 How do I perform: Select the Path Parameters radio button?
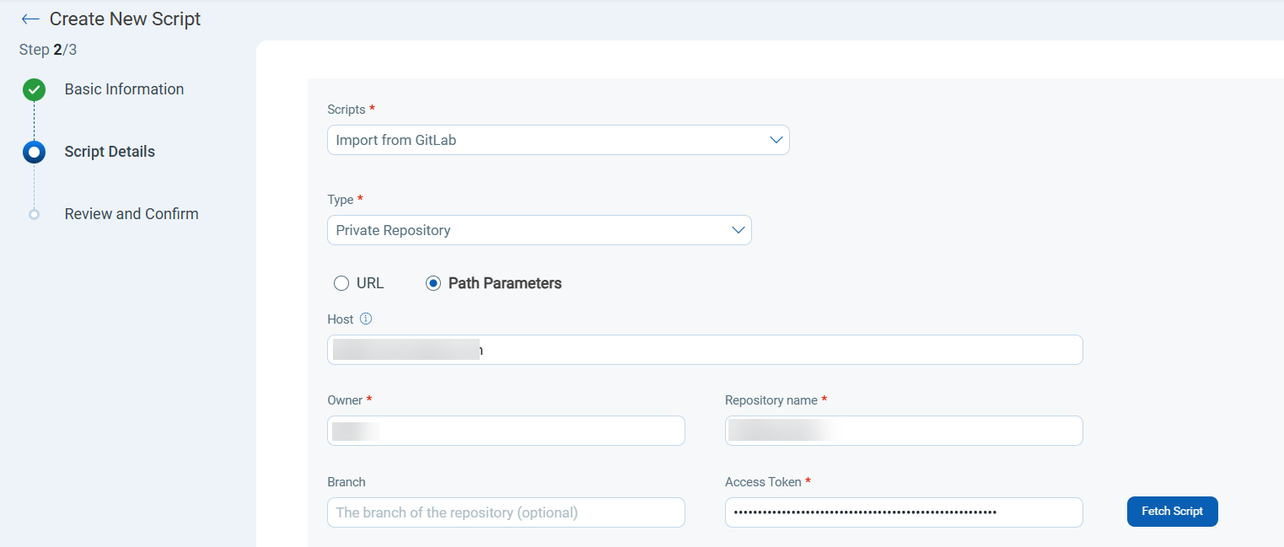[x=433, y=283]
